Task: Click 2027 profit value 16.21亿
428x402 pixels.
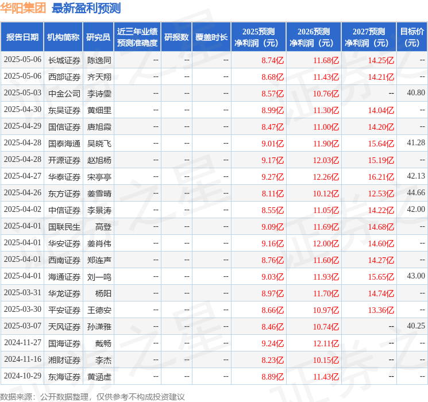Action: [381, 177]
